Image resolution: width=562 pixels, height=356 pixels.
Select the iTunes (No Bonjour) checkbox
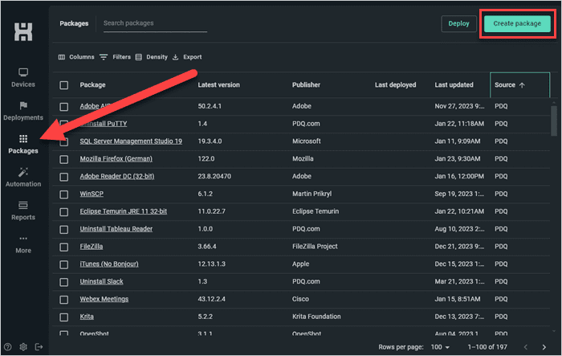tap(63, 265)
